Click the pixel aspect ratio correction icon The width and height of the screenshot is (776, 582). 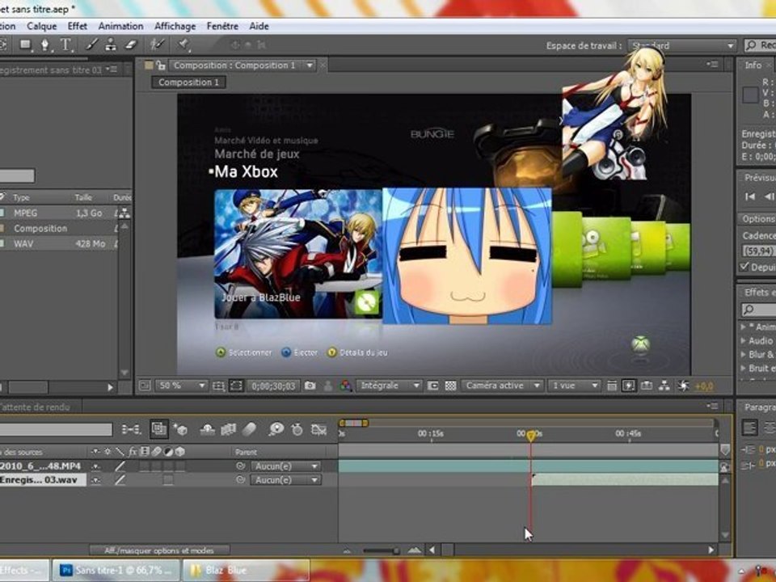pos(611,386)
